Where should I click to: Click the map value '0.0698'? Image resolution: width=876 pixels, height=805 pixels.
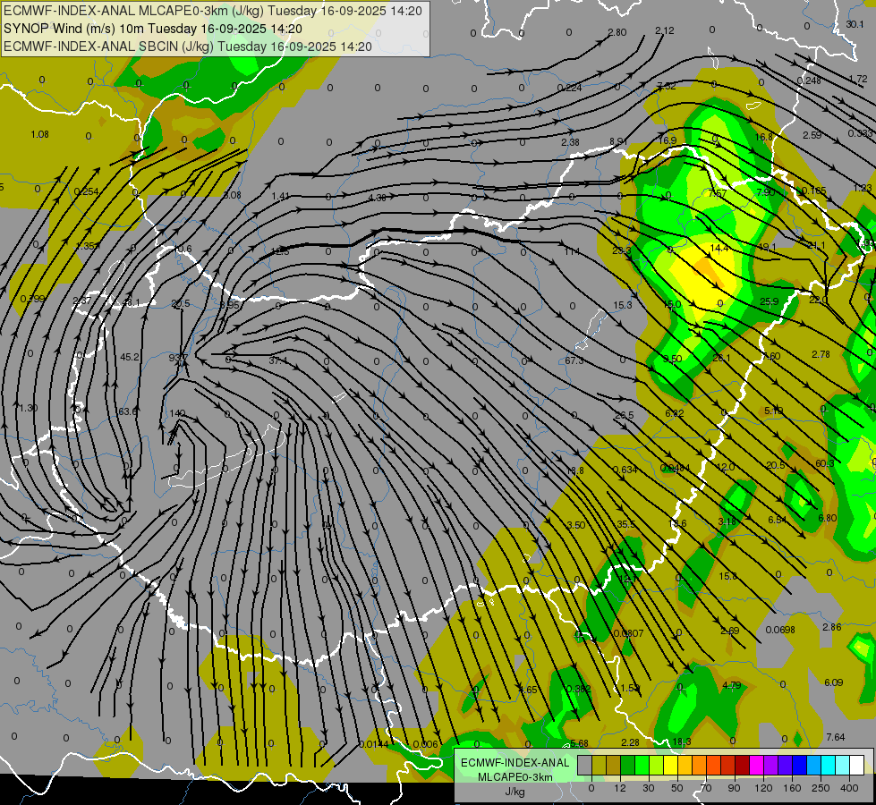point(780,631)
